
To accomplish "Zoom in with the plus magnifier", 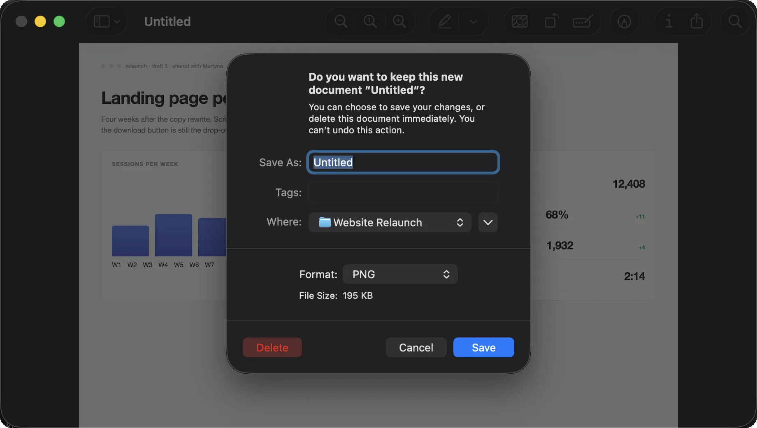I will 399,21.
